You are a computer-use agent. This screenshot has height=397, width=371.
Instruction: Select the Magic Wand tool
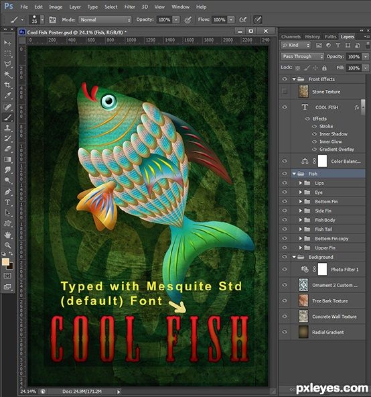pos(7,74)
